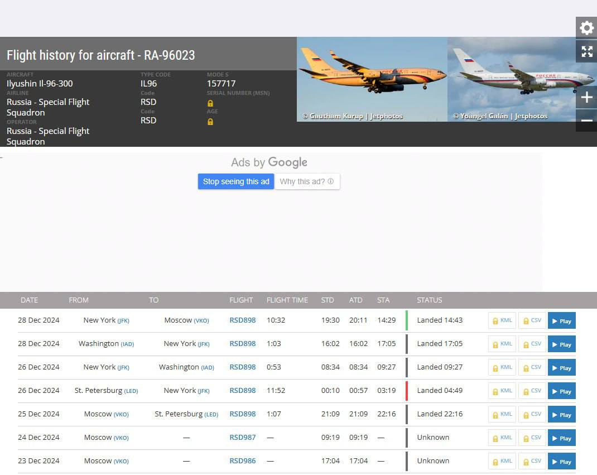Click the LED code in 25 Dec destination

coord(211,415)
